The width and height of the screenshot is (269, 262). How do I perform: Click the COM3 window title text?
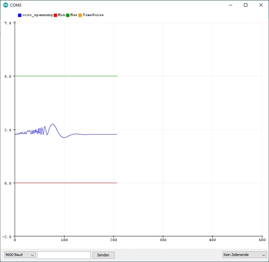point(16,5)
